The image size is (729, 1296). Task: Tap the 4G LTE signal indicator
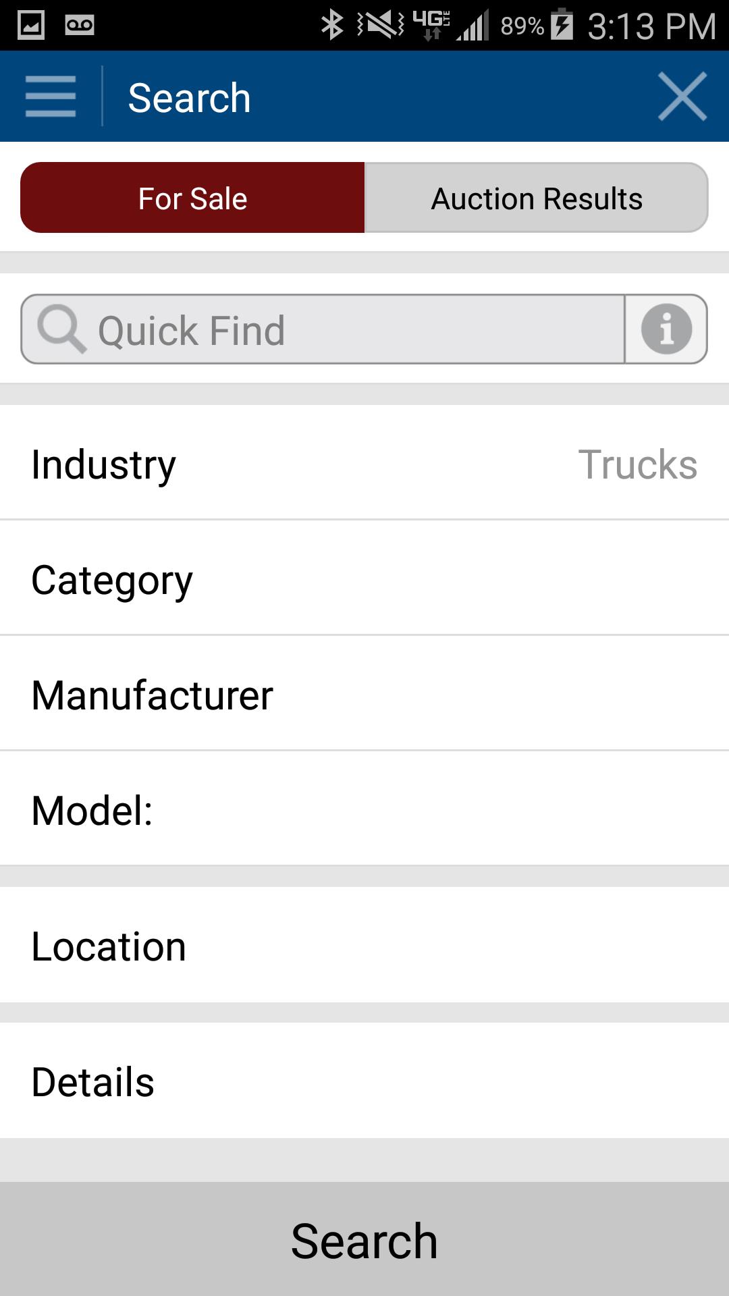(432, 26)
